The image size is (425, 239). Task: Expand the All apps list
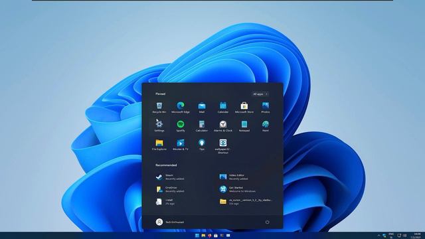(260, 94)
